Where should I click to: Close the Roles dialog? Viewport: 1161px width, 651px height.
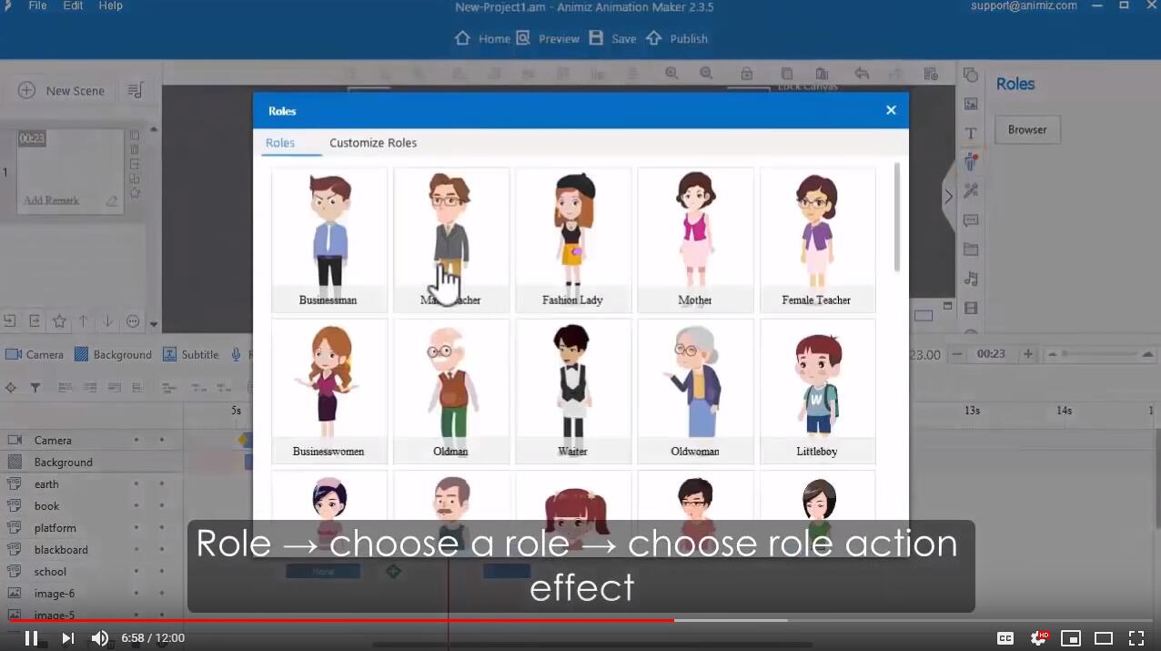point(891,110)
